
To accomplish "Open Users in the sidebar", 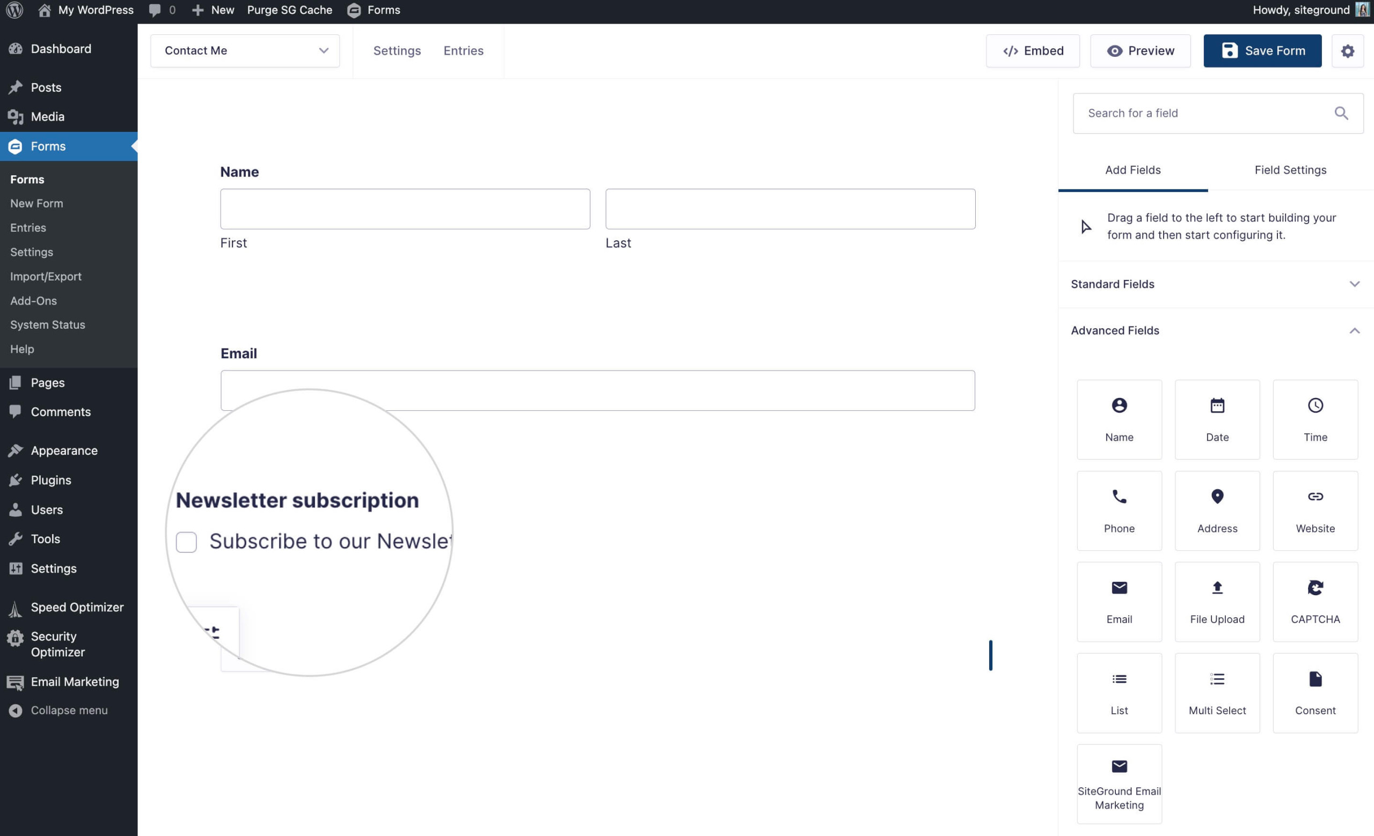I will point(69,509).
